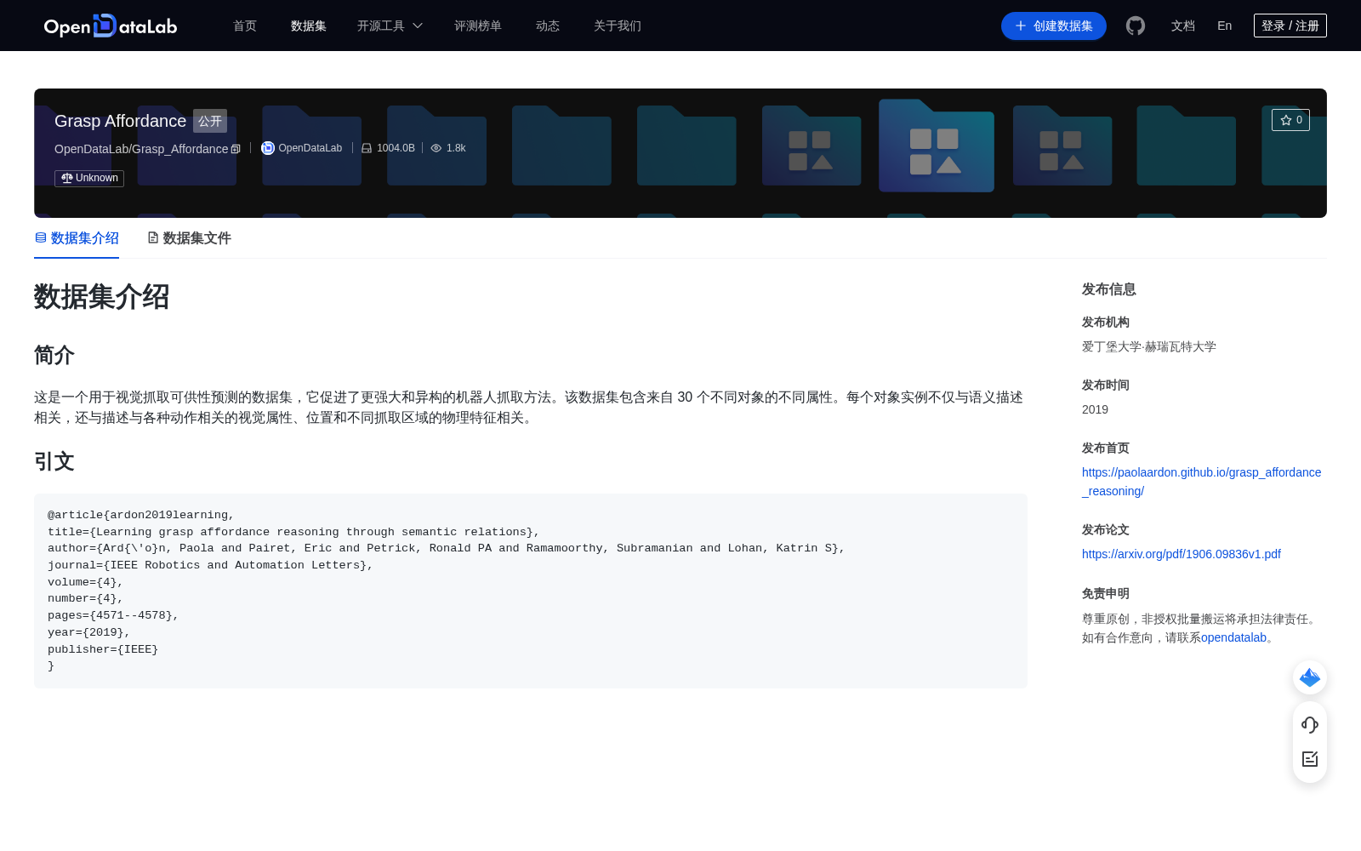Open 数据集 in the navigation bar
The width and height of the screenshot is (1361, 851).
coord(309,26)
